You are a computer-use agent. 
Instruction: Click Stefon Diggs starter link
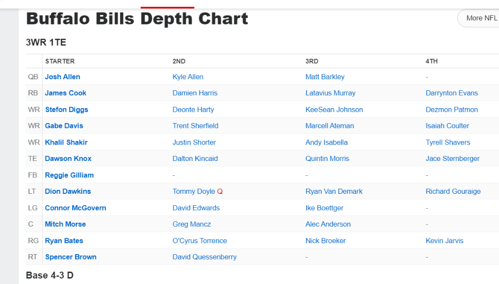point(66,110)
